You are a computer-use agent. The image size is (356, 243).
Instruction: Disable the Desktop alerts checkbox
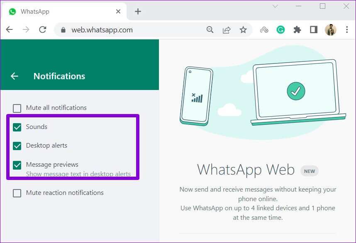pos(17,146)
